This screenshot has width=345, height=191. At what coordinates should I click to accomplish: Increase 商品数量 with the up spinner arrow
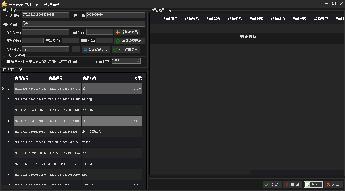[138, 60]
